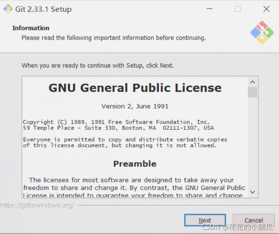The height and width of the screenshot is (234, 279).
Task: Click 'freedom to share and change it' line
Action: [134, 188]
